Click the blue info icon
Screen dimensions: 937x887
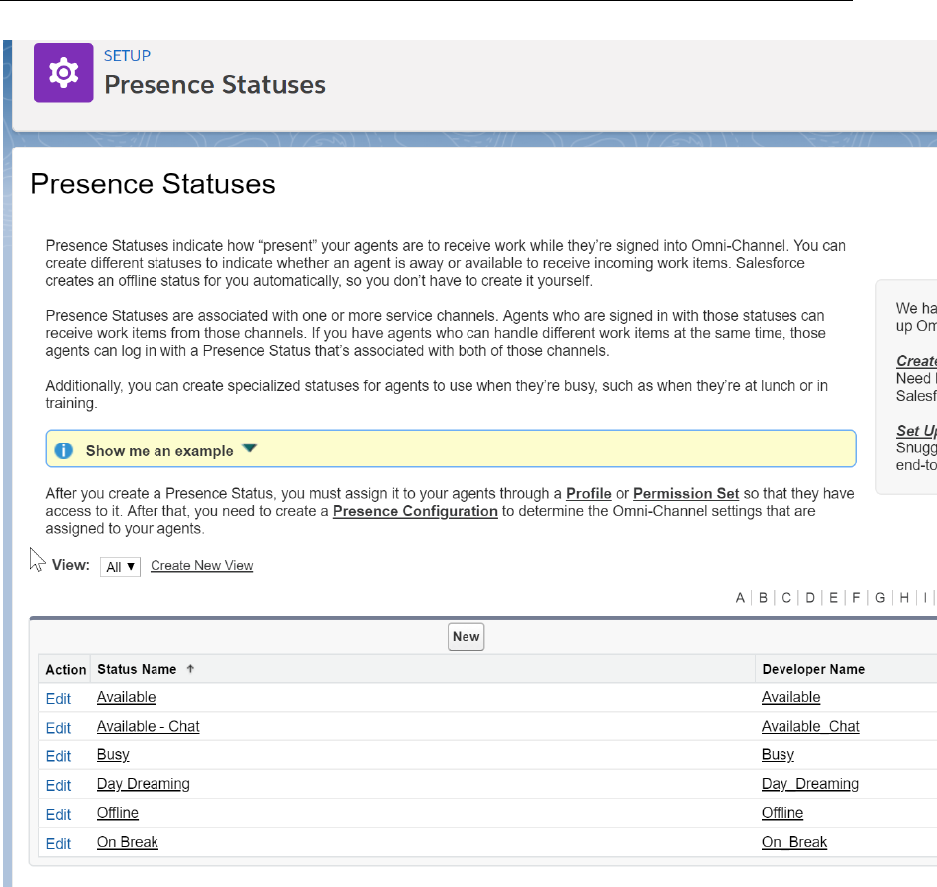(64, 450)
